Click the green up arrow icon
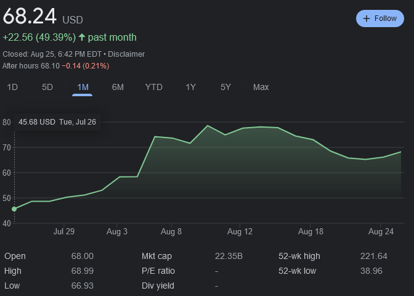 pos(82,37)
